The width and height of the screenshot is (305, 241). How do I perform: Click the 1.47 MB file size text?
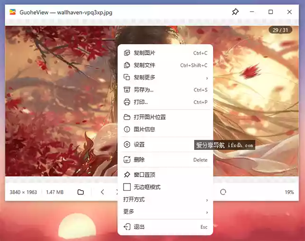point(55,192)
